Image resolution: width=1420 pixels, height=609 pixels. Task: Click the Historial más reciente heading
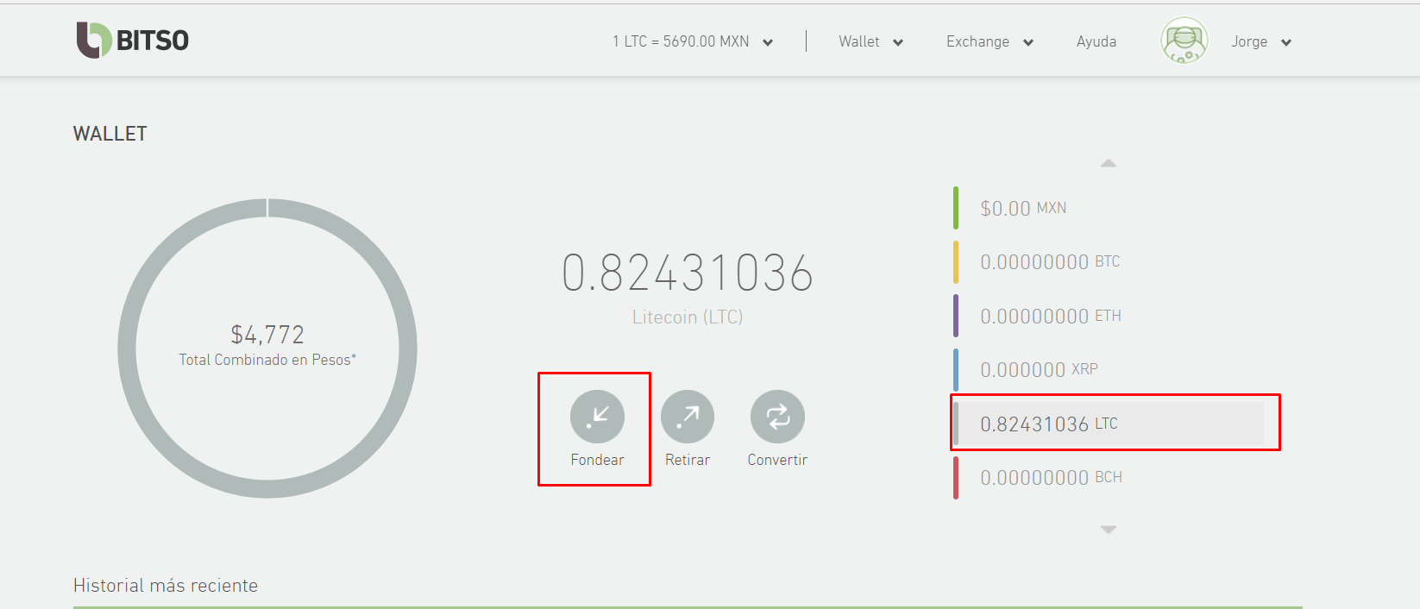166,586
